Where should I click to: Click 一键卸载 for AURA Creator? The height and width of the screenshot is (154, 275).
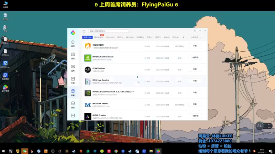[x=195, y=116]
